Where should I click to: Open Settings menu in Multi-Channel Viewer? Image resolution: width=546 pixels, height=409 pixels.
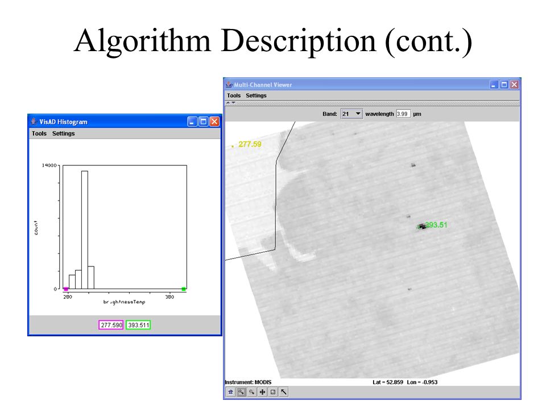tap(256, 95)
